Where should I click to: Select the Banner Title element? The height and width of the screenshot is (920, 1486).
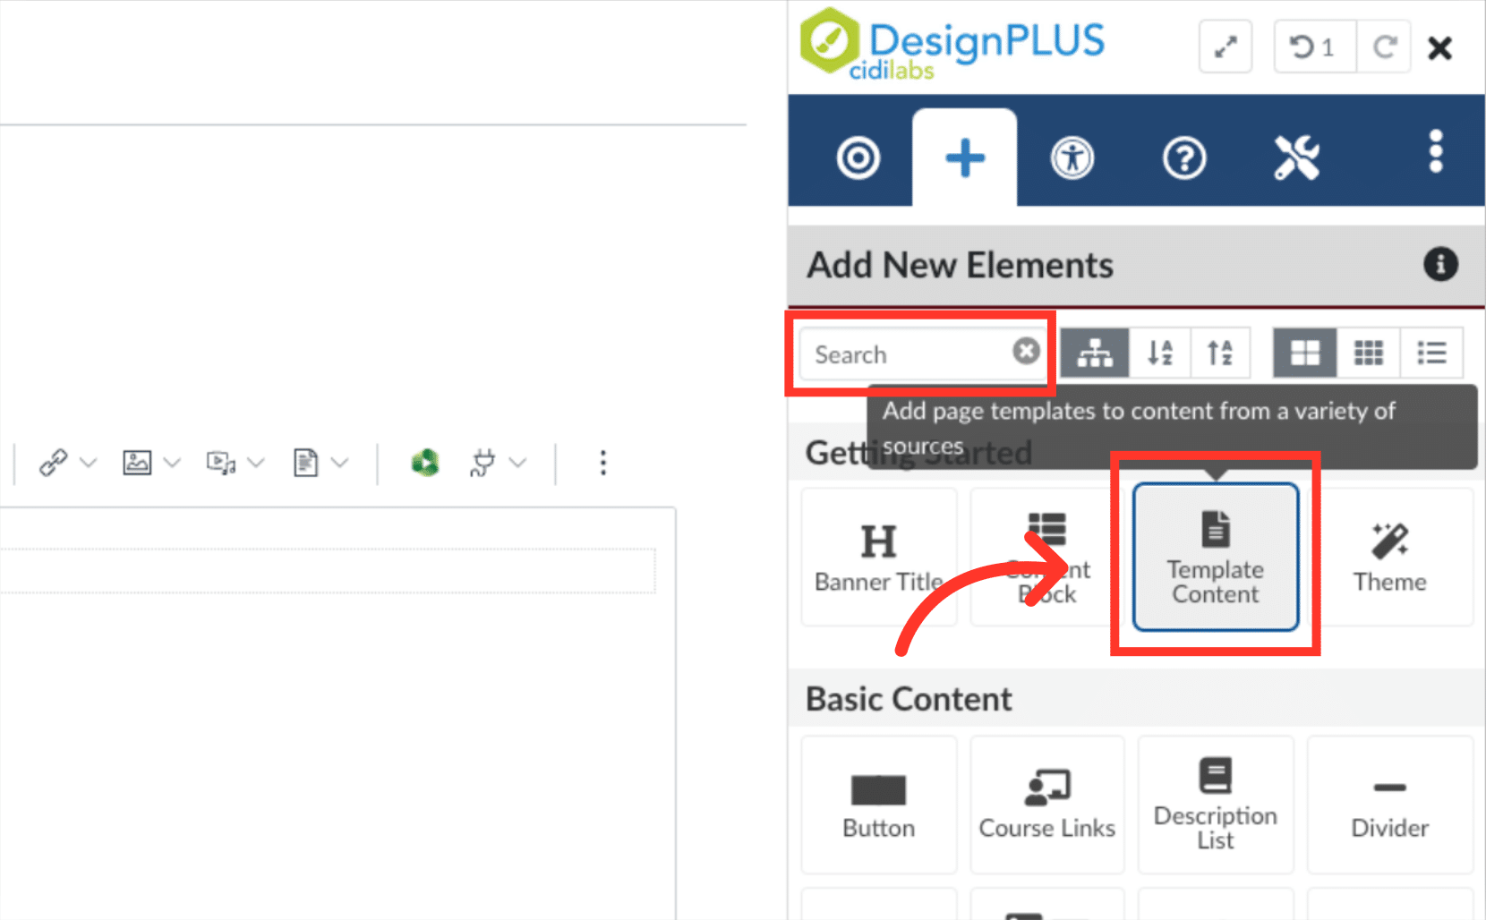878,555
